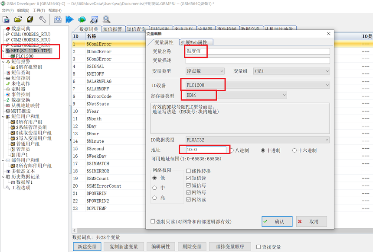Toggle the 强制只读 checkbox

(153, 222)
